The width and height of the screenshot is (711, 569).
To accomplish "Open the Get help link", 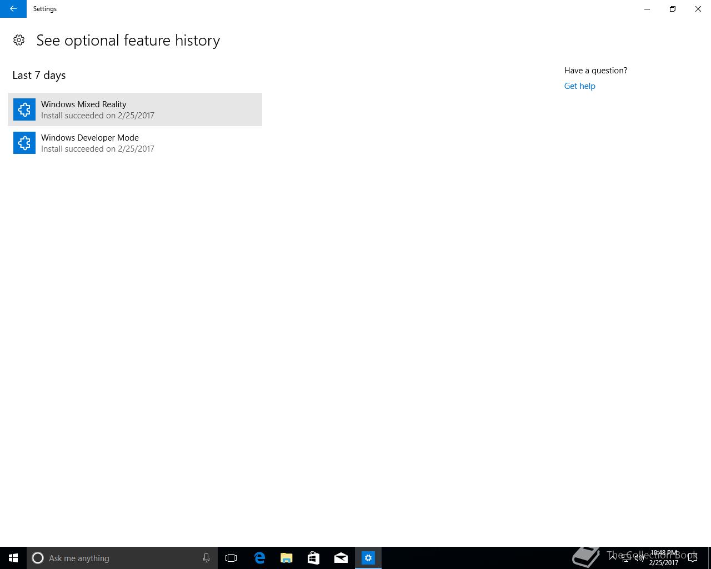I will click(579, 86).
